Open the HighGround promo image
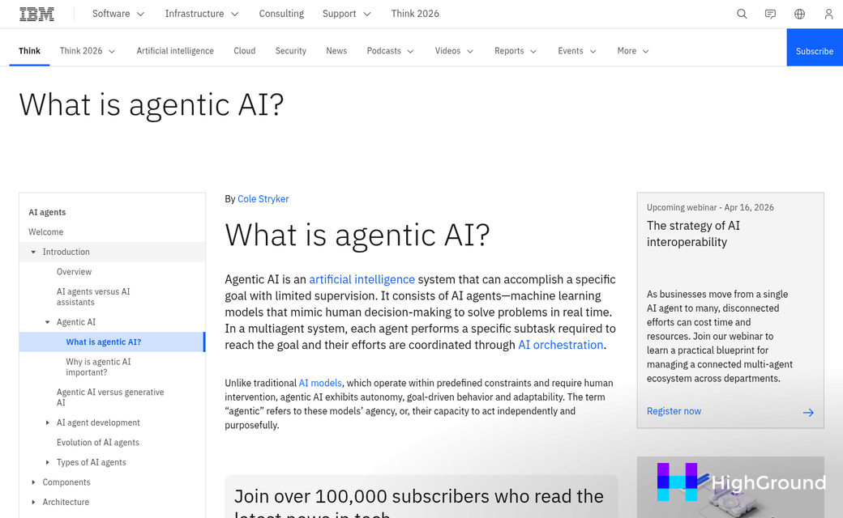843x518 pixels. [x=730, y=487]
